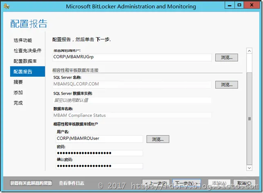Click the 用户名 field CORP\MBAMROUser
The height and width of the screenshot is (193, 263).
tap(99, 139)
